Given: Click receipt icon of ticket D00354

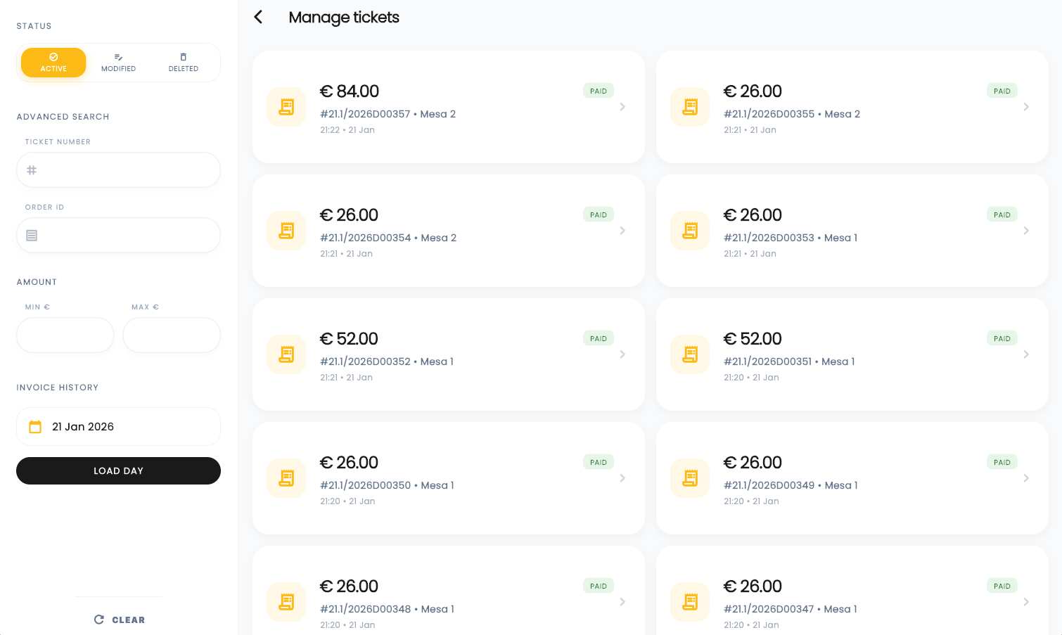Looking at the screenshot, I should click(286, 231).
